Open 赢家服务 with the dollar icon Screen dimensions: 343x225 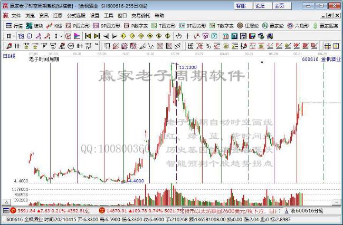tap(326, 26)
